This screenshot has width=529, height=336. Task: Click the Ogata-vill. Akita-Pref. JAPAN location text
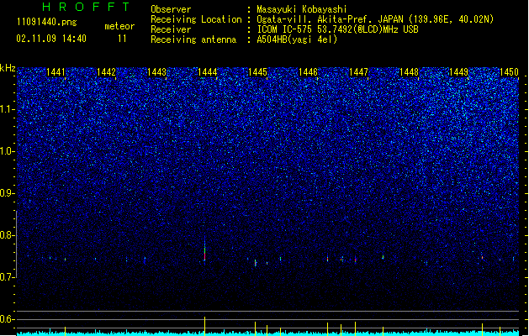(375, 19)
